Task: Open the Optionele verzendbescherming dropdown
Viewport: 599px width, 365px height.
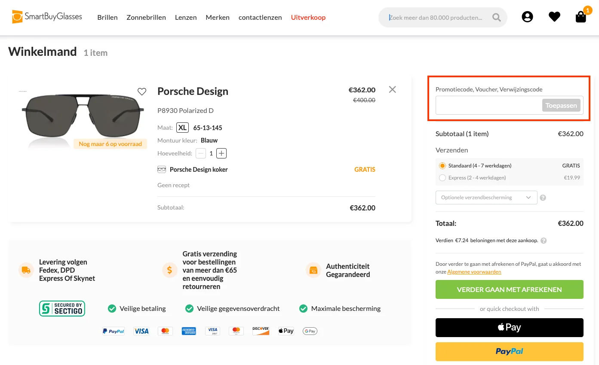Action: click(486, 198)
